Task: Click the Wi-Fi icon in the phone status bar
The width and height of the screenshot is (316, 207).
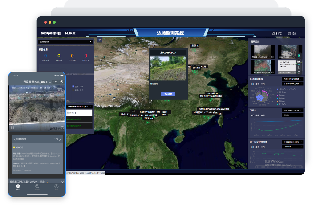Action: 58,76
